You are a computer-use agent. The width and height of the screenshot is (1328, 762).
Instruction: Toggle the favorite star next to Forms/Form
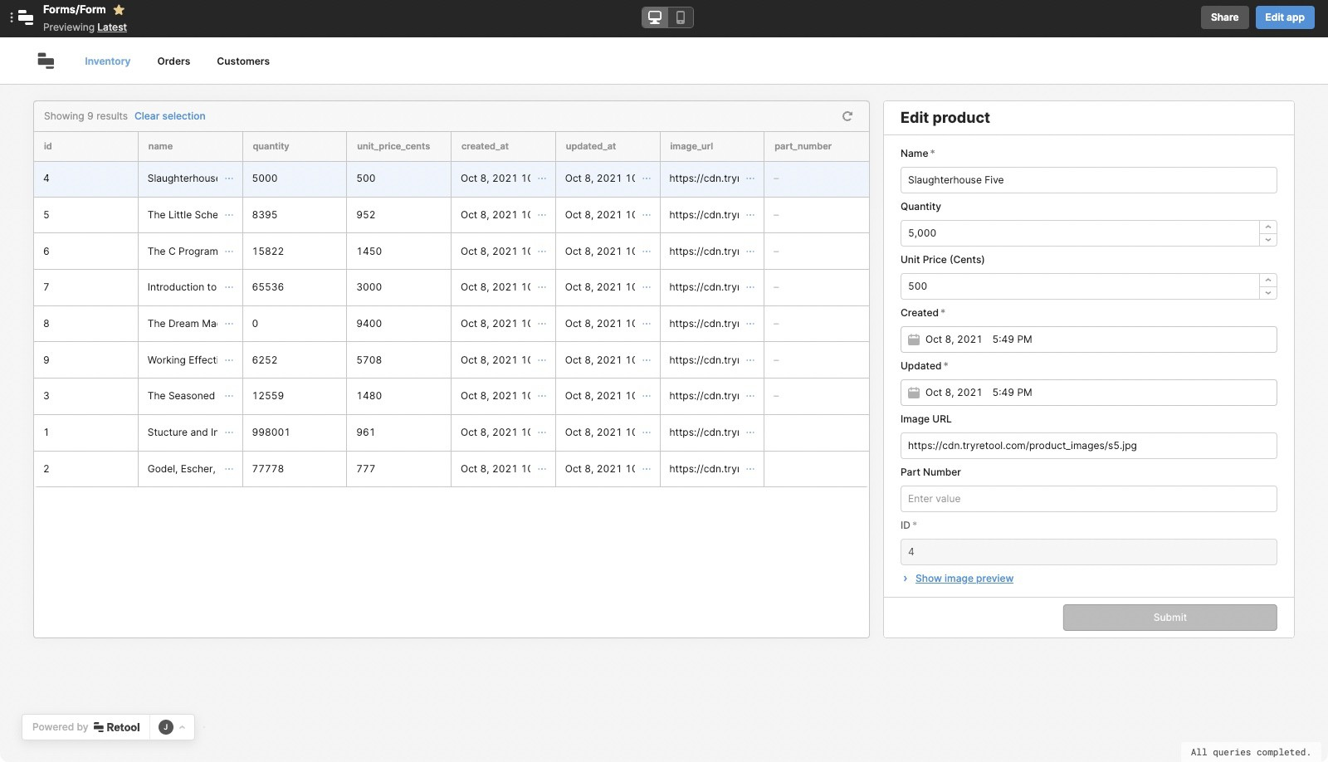(119, 10)
